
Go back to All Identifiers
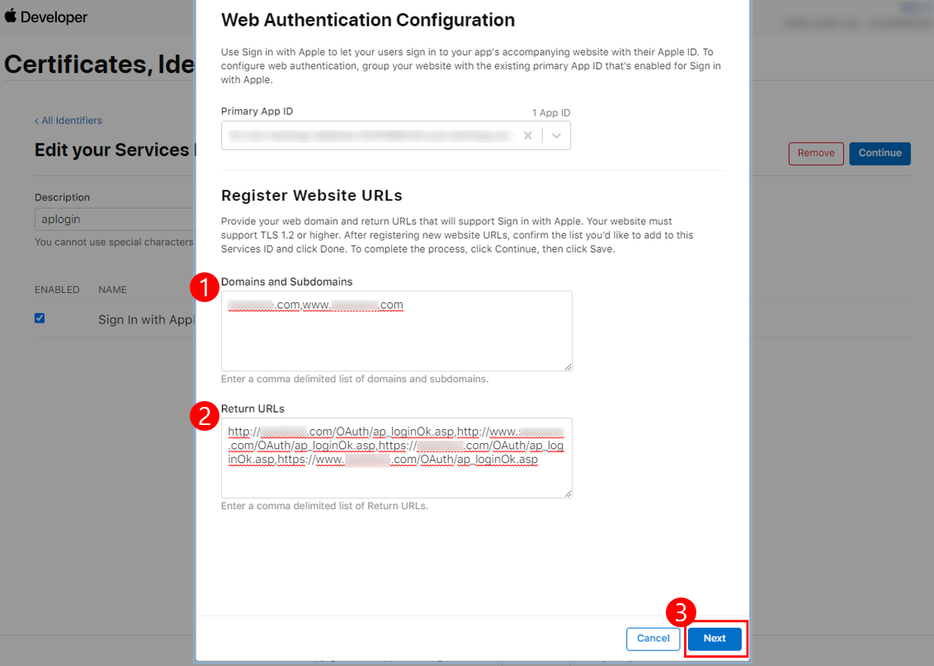(68, 120)
